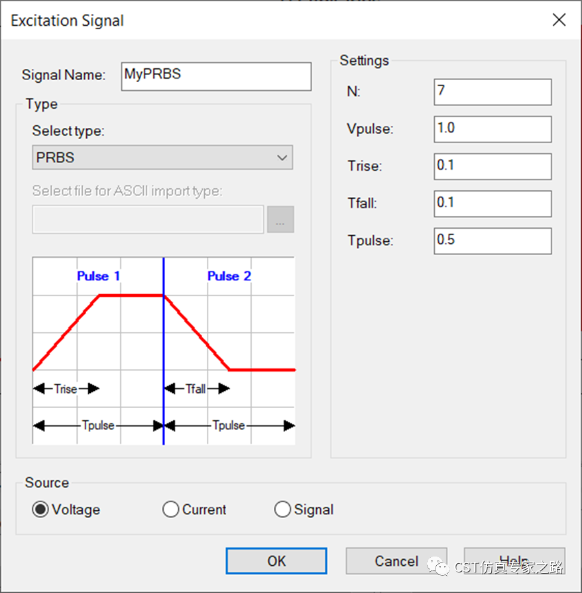Viewport: 582px width, 593px height.
Task: Click the ASCII import file path field
Action: point(148,220)
